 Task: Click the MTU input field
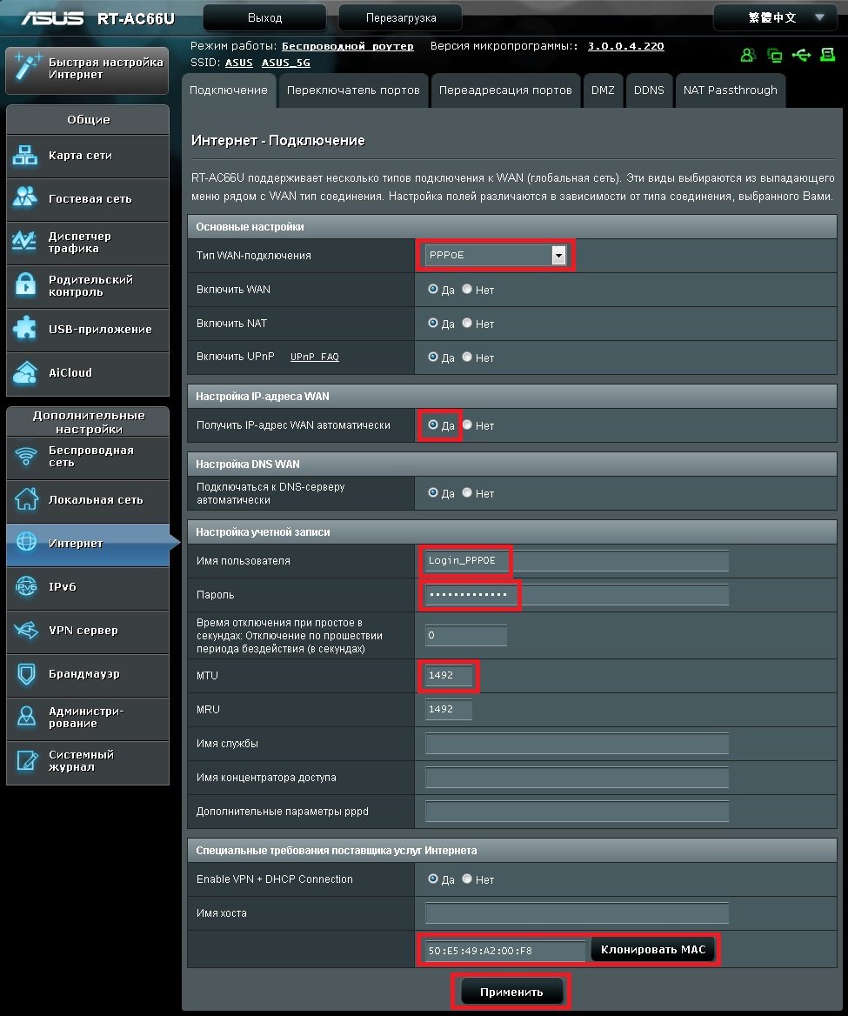pyautogui.click(x=449, y=676)
